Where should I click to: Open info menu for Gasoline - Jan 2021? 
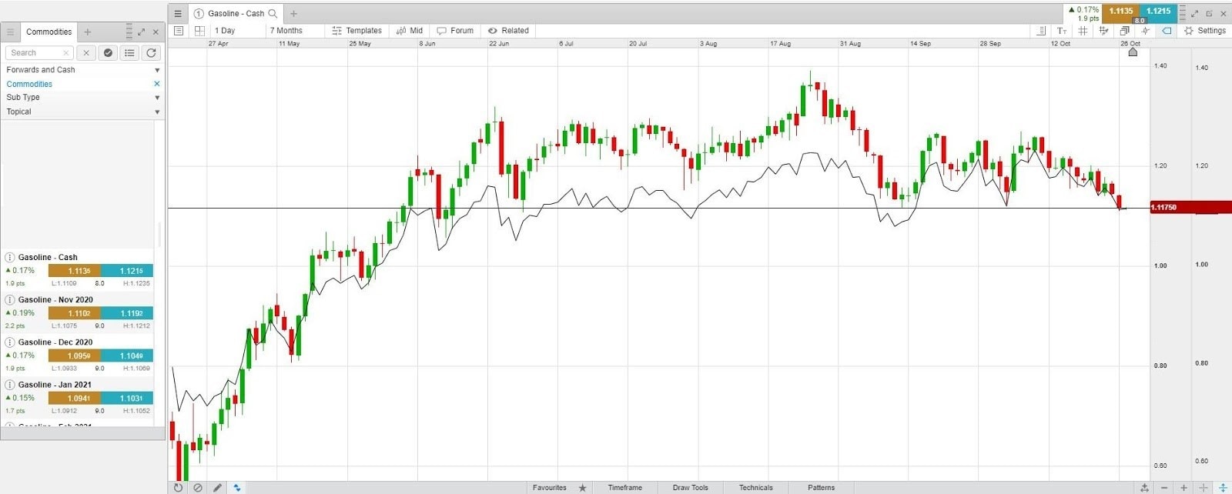10,384
